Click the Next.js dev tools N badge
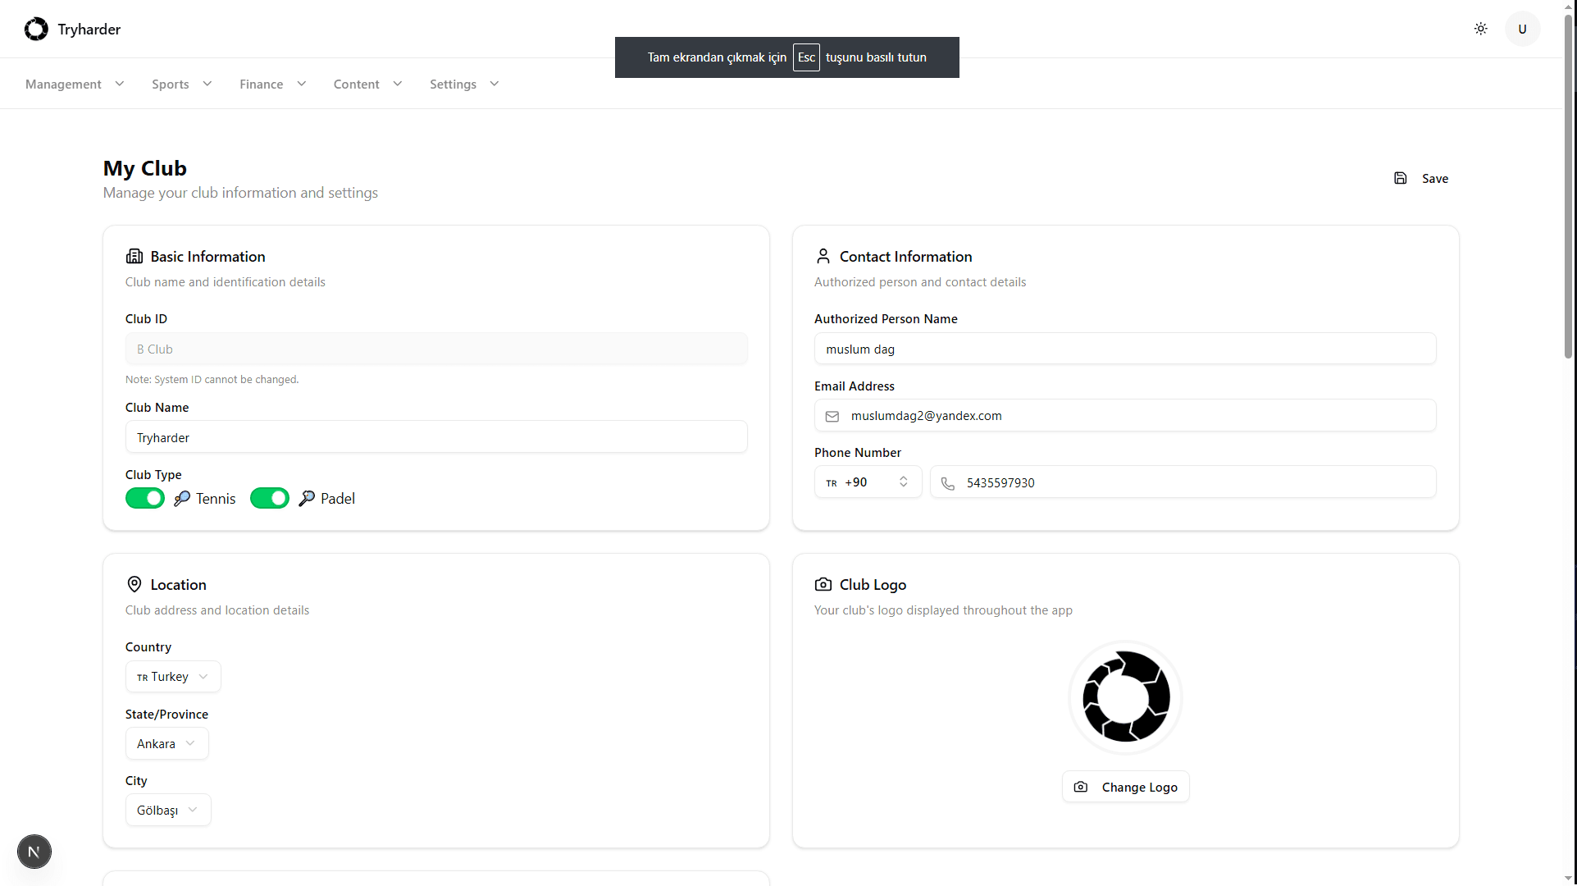 click(x=34, y=852)
